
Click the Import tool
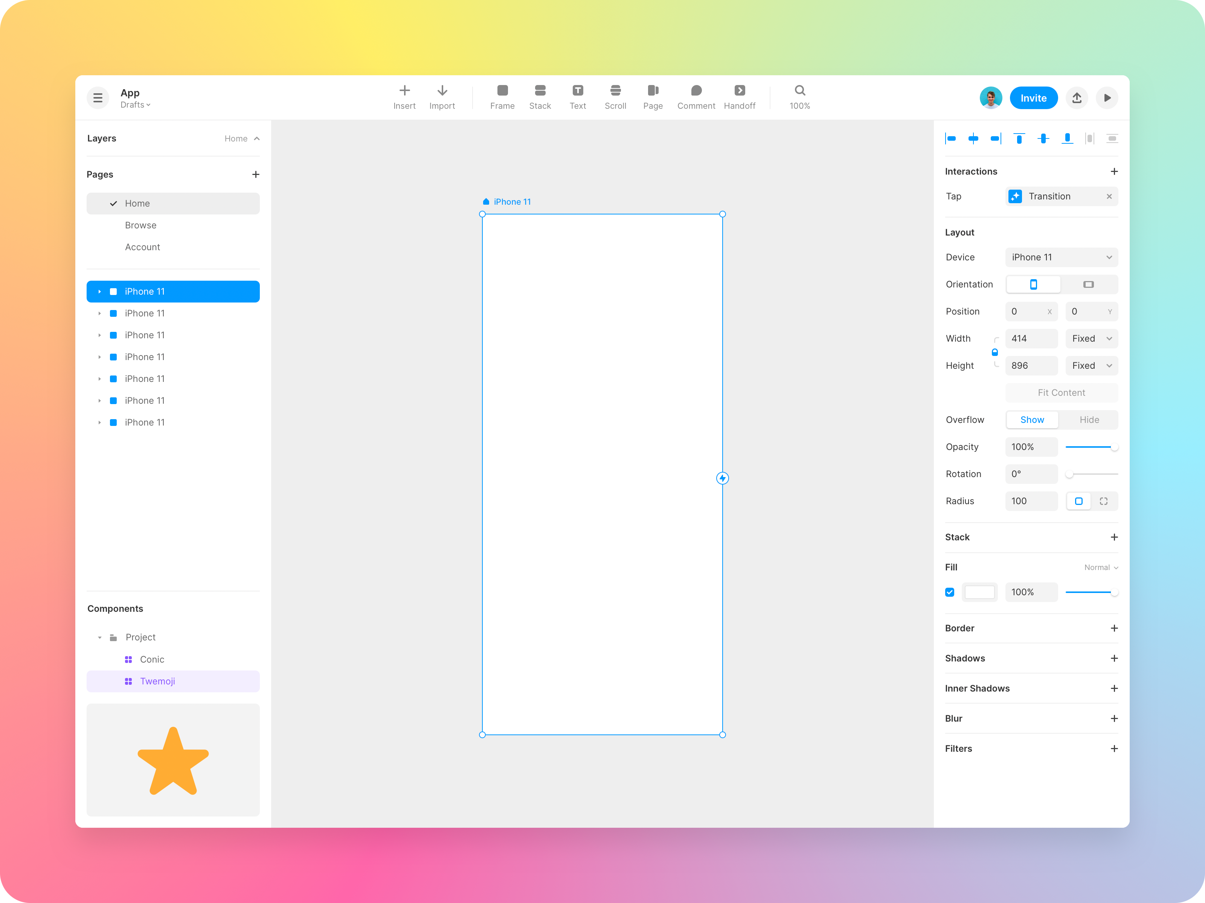point(442,97)
